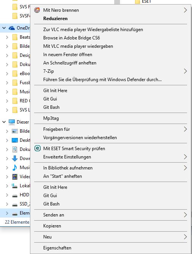Open the Mit Nero brennen submenu arrow
192x254 pixels.
[x=185, y=10]
